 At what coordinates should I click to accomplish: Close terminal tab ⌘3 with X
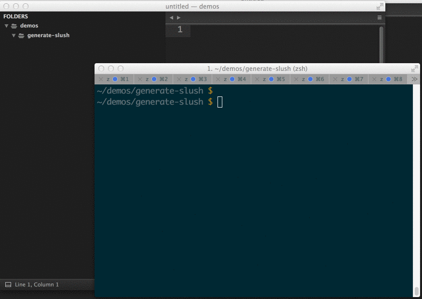pos(179,79)
